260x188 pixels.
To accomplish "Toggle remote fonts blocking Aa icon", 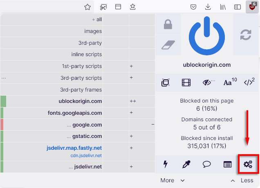I will [230, 82].
